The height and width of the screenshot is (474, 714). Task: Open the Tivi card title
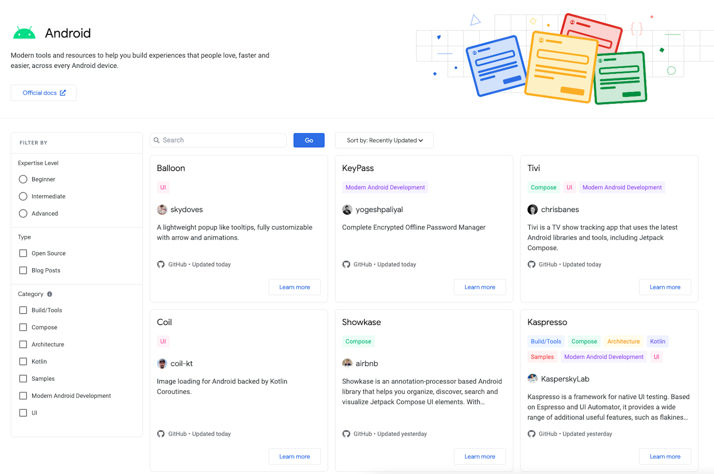pos(534,168)
